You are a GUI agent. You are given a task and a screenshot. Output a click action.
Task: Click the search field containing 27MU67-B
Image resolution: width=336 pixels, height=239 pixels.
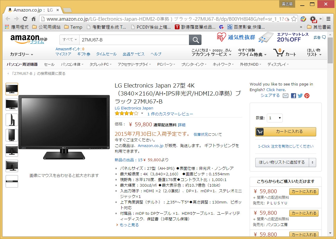pyautogui.click(x=134, y=40)
